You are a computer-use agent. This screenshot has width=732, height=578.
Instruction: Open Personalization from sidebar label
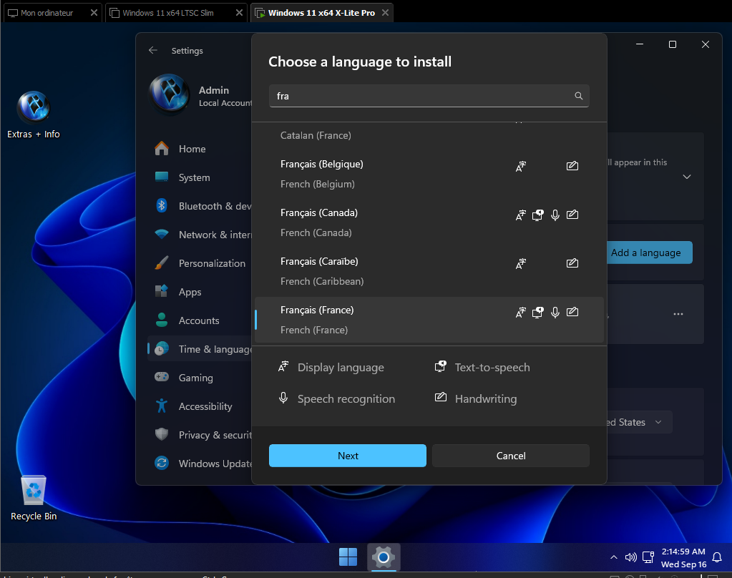(212, 263)
